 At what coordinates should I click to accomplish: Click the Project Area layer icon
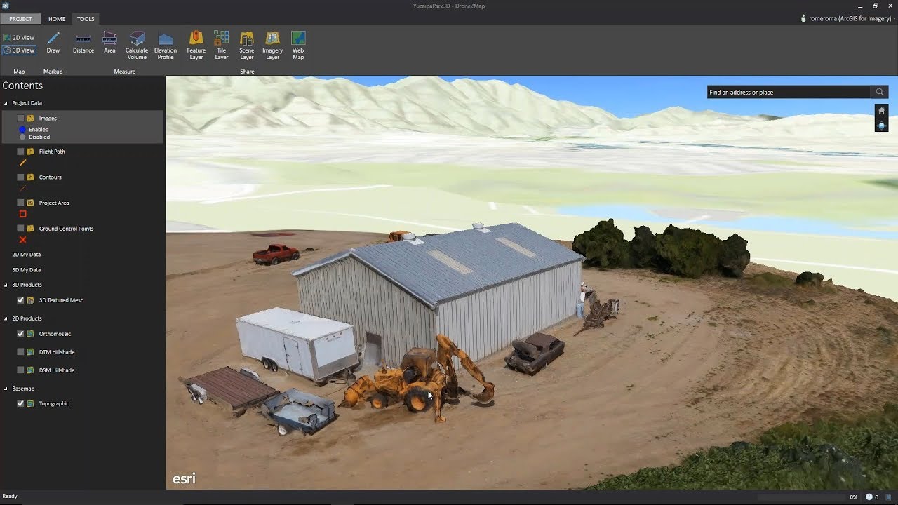pos(30,203)
